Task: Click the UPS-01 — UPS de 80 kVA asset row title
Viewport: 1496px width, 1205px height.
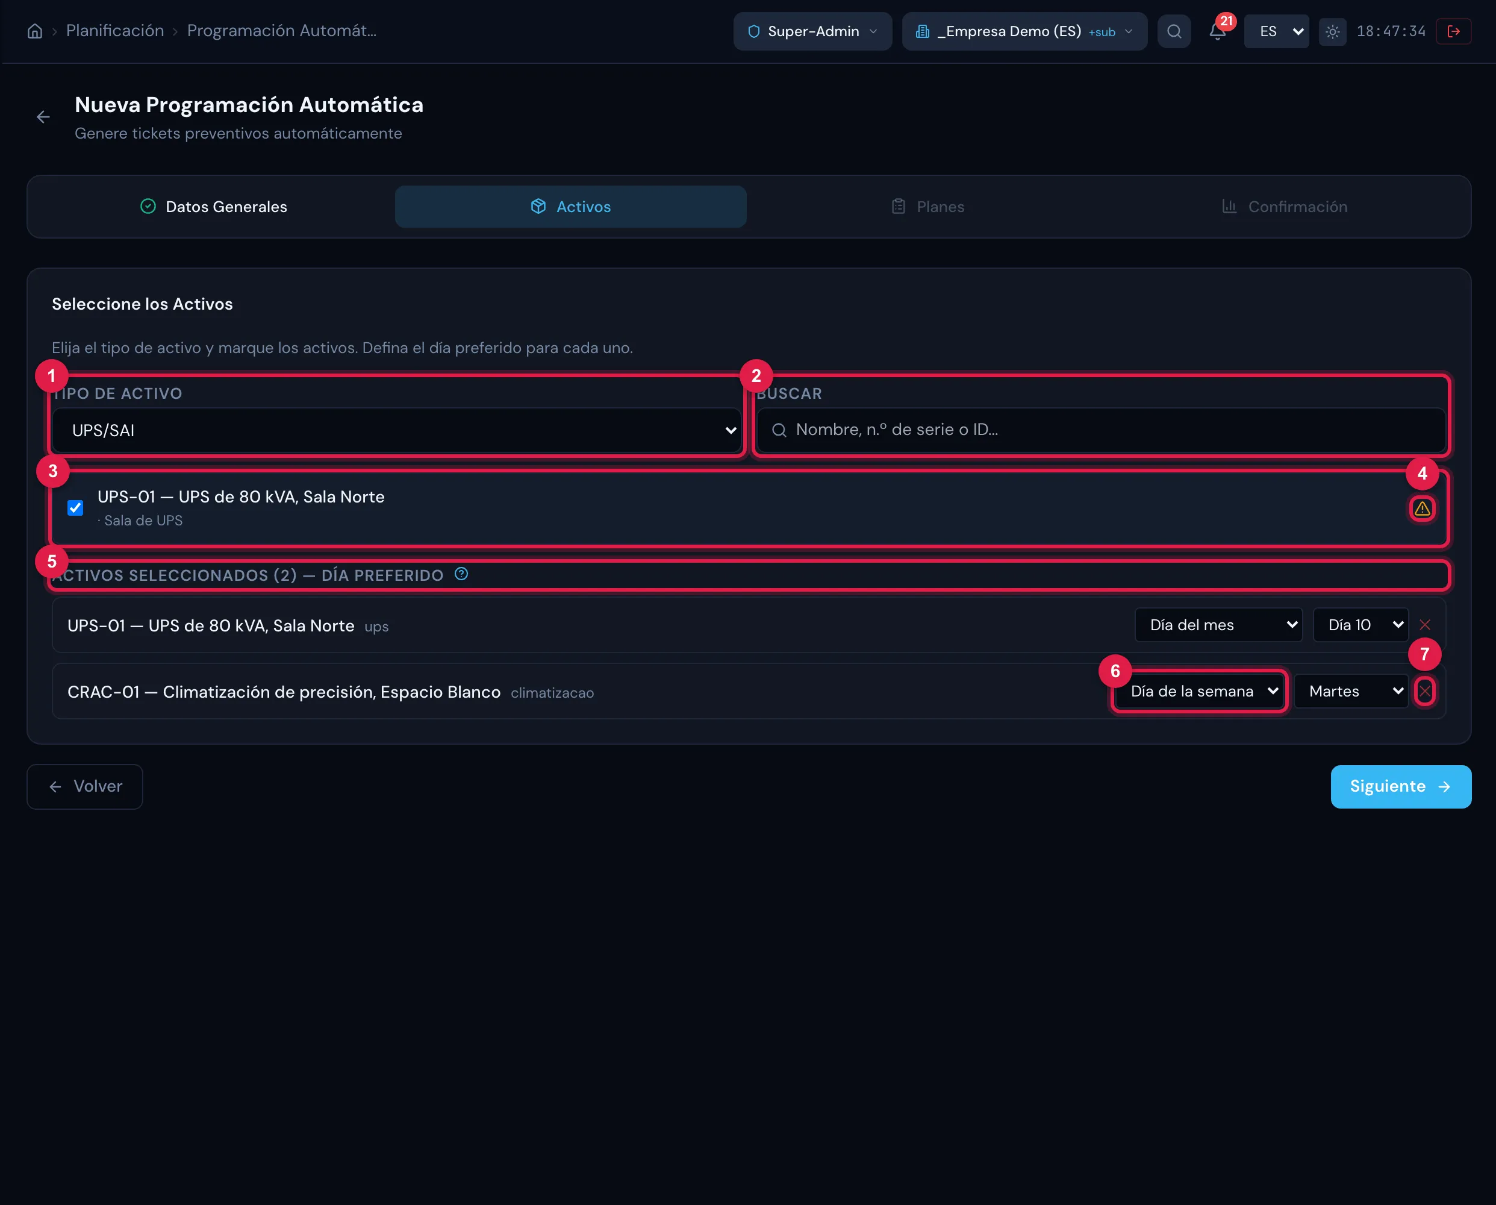Action: (241, 497)
